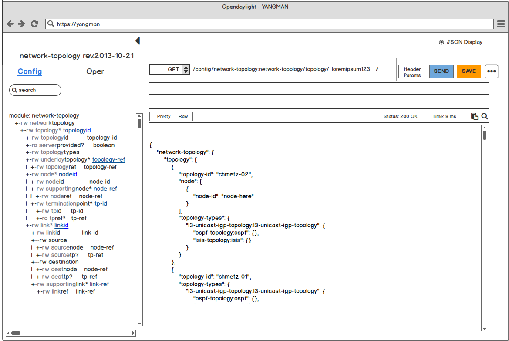The height and width of the screenshot is (341, 509).
Task: Select the Raw response view
Action: [x=183, y=116]
